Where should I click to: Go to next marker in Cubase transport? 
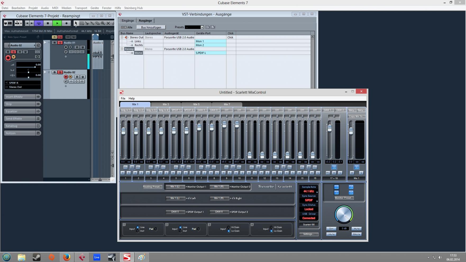click(x=32, y=23)
